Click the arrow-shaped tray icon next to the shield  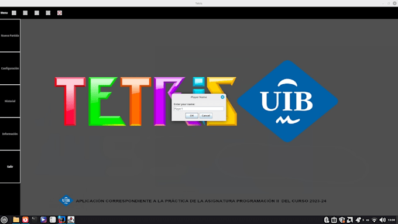350,220
